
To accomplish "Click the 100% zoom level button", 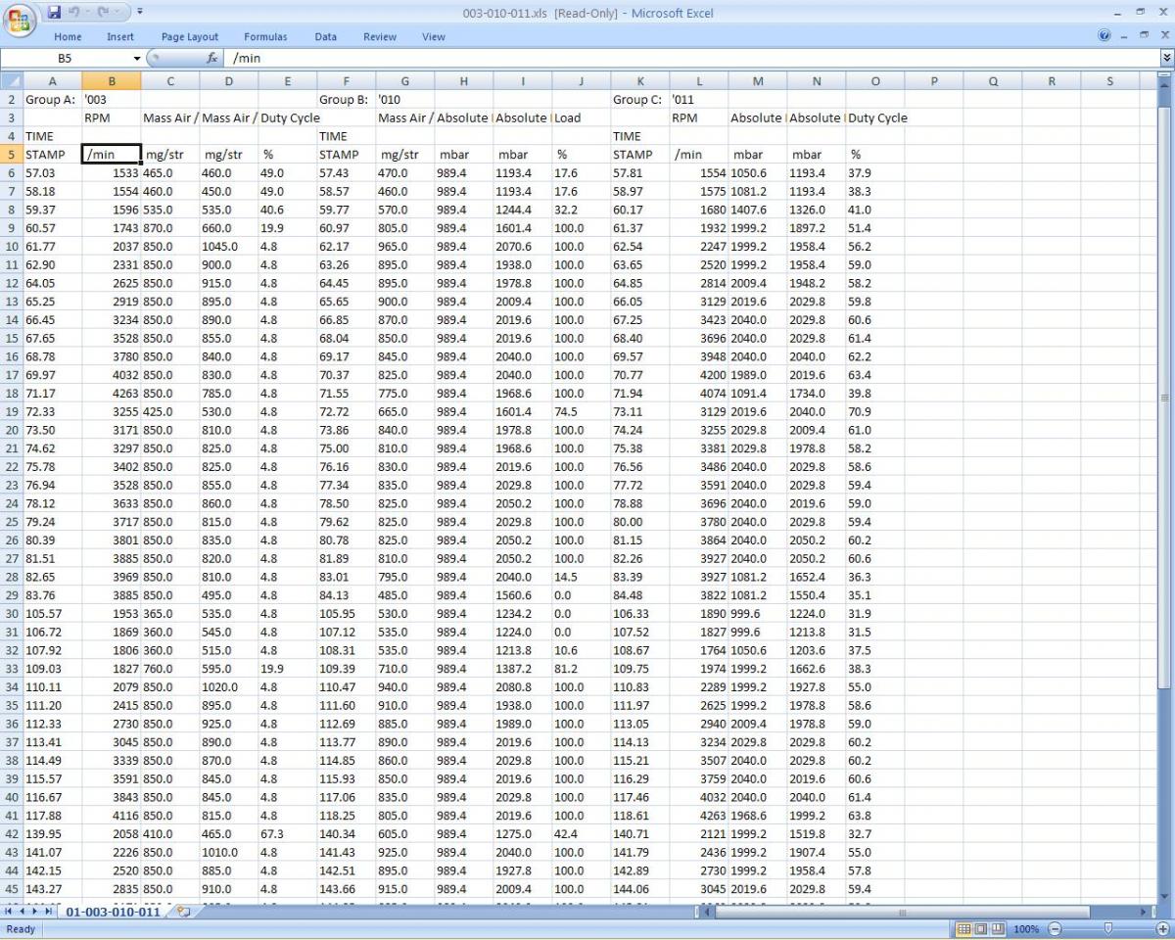I will coord(1025,928).
